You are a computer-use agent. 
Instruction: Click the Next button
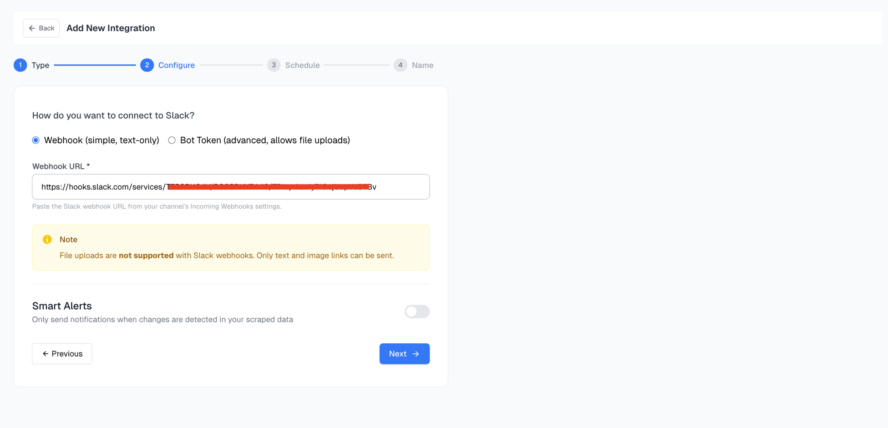point(404,353)
